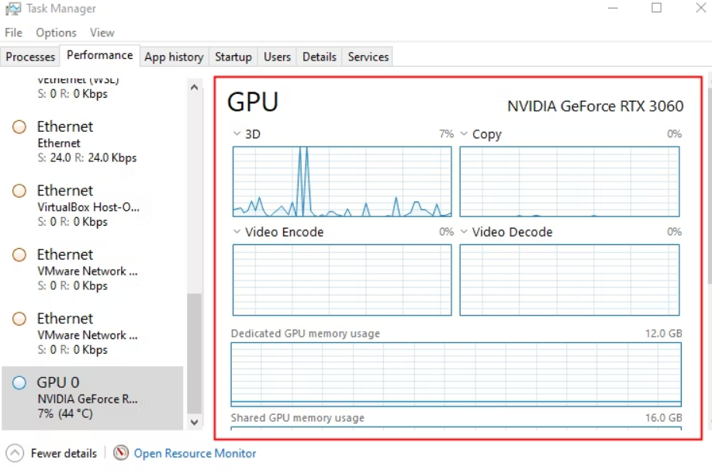The image size is (712, 470).
Task: Open the Services tab
Action: (x=368, y=57)
